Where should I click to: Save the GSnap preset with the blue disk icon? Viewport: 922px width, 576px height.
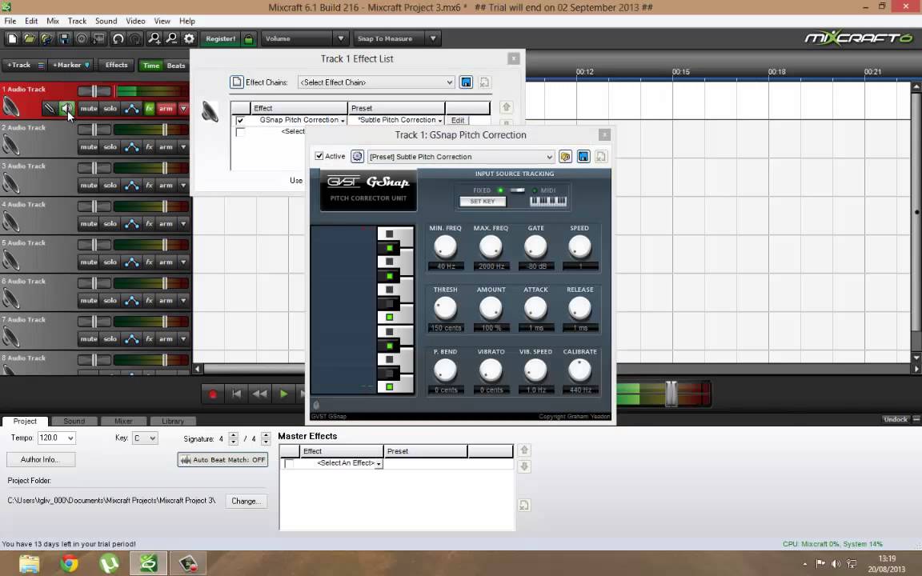click(x=583, y=156)
